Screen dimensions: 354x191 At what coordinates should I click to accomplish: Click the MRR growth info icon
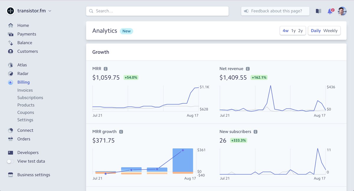tap(121, 132)
